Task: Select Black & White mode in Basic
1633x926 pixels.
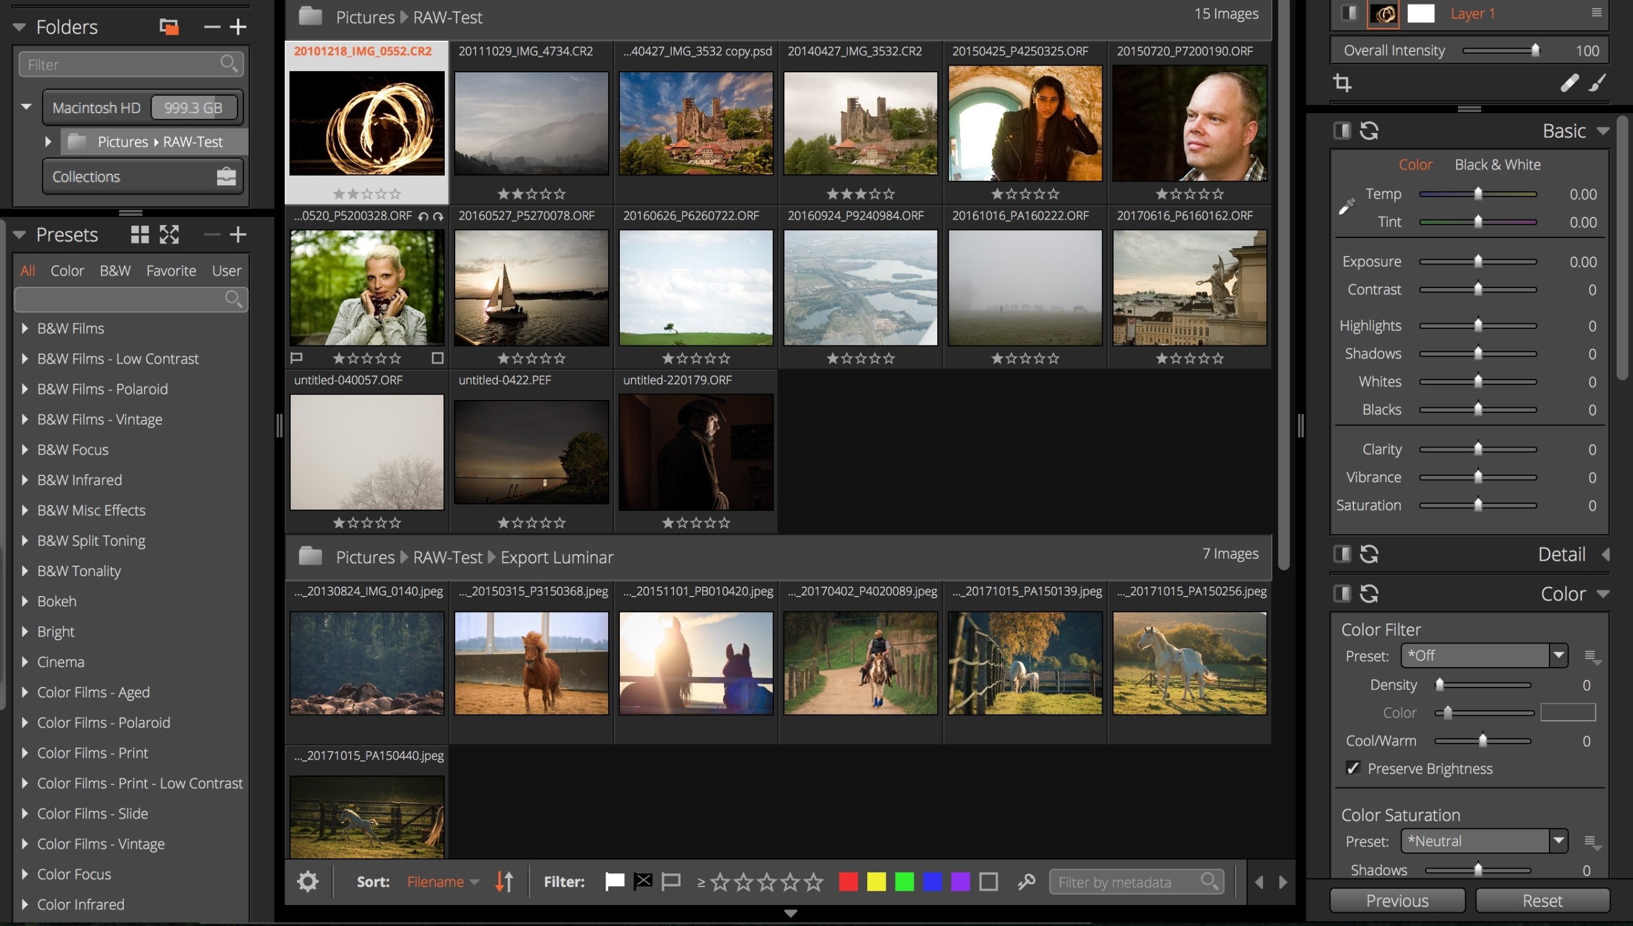Action: [x=1498, y=164]
